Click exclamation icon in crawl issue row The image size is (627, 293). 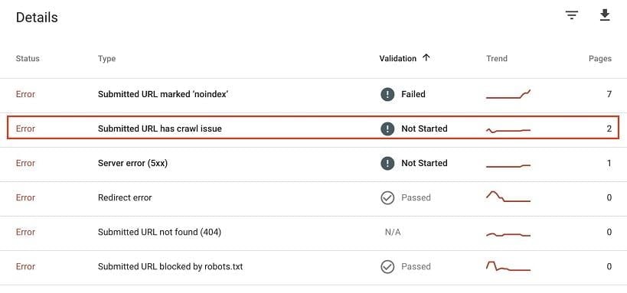(387, 129)
